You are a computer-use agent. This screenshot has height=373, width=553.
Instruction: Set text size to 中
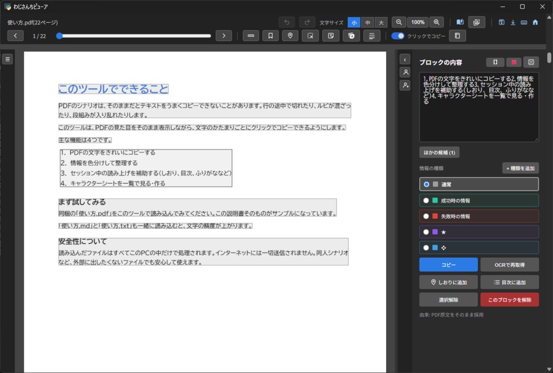(367, 22)
